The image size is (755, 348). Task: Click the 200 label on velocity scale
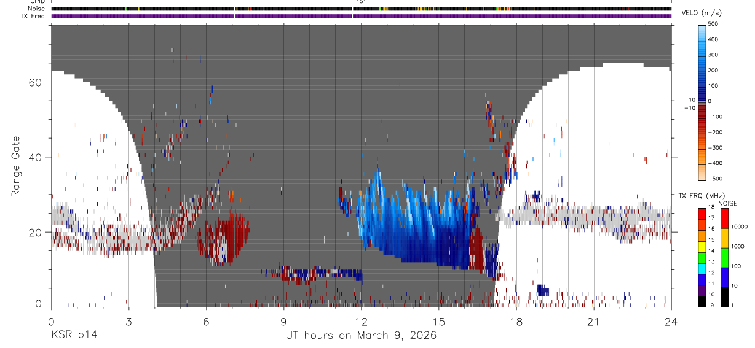(x=713, y=70)
